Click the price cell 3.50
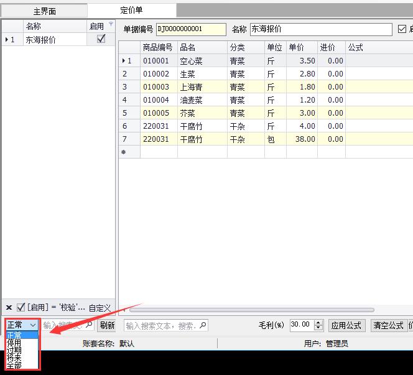 (x=302, y=61)
